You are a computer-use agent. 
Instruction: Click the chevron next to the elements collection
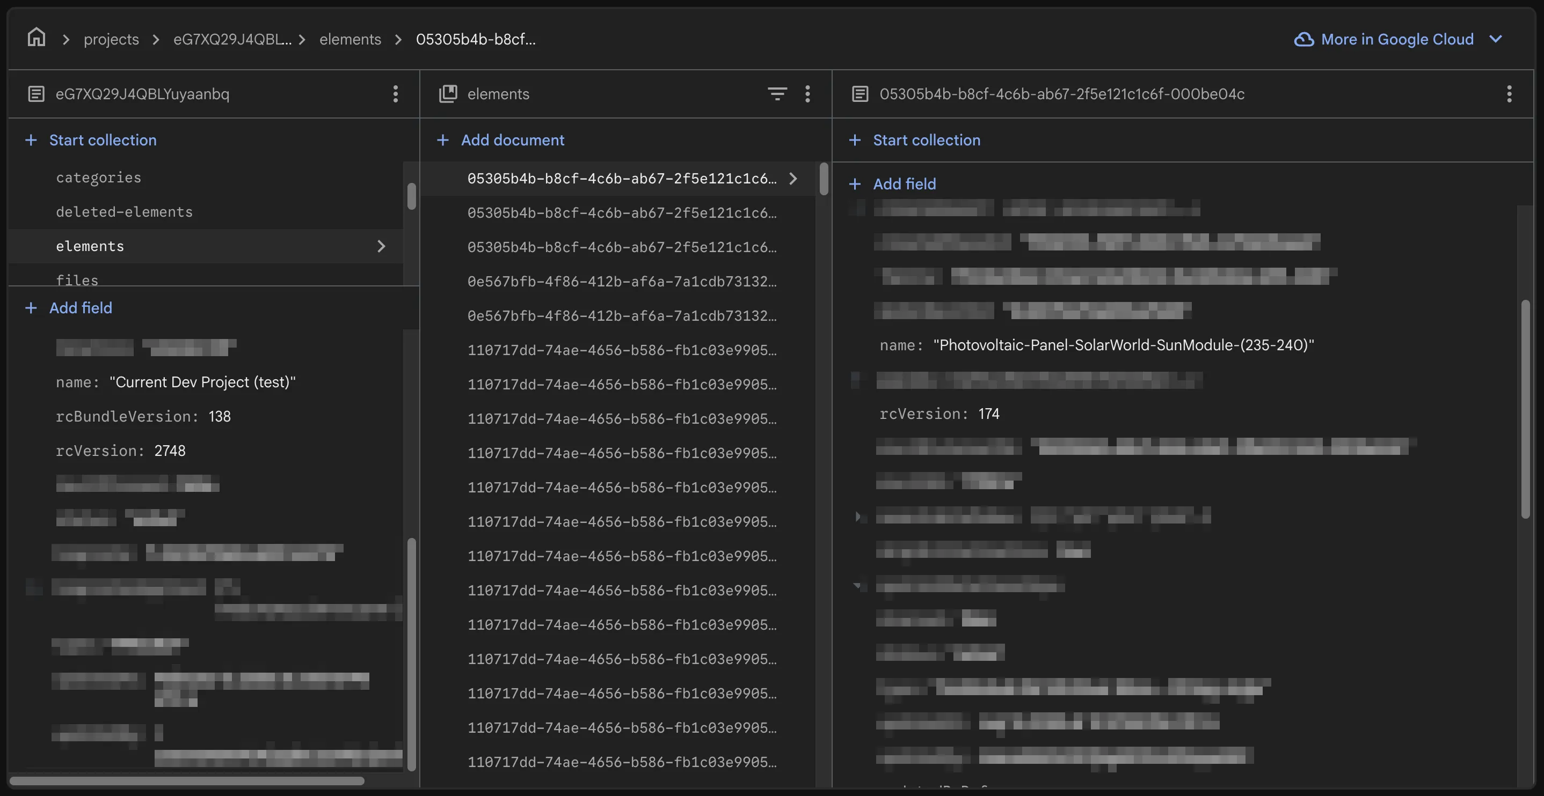[381, 246]
